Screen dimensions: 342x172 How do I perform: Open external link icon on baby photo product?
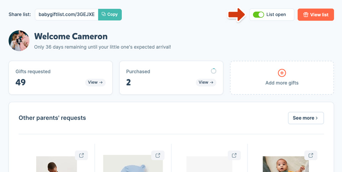pos(311,155)
